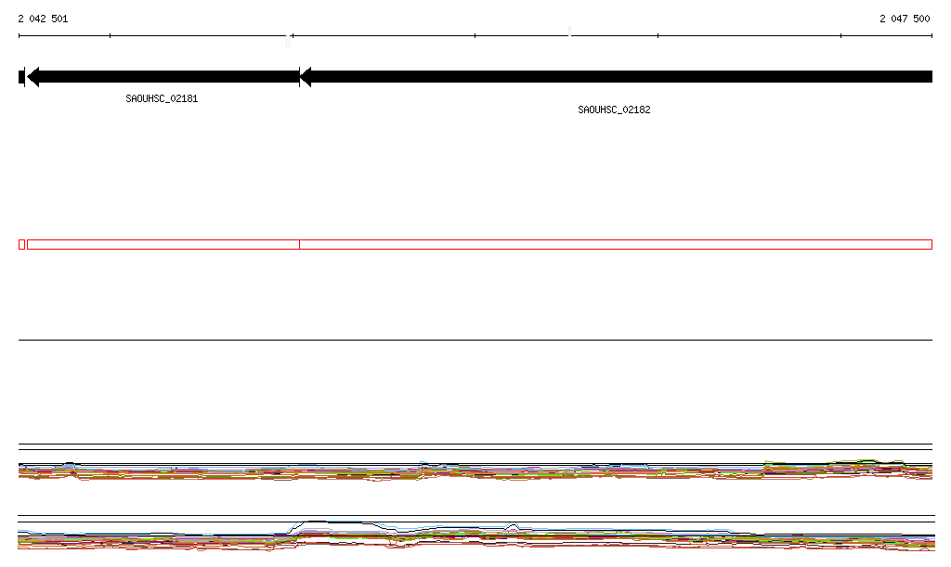The width and height of the screenshot is (951, 567).
Task: Click the tiny red box at left edge
Action: pos(22,245)
